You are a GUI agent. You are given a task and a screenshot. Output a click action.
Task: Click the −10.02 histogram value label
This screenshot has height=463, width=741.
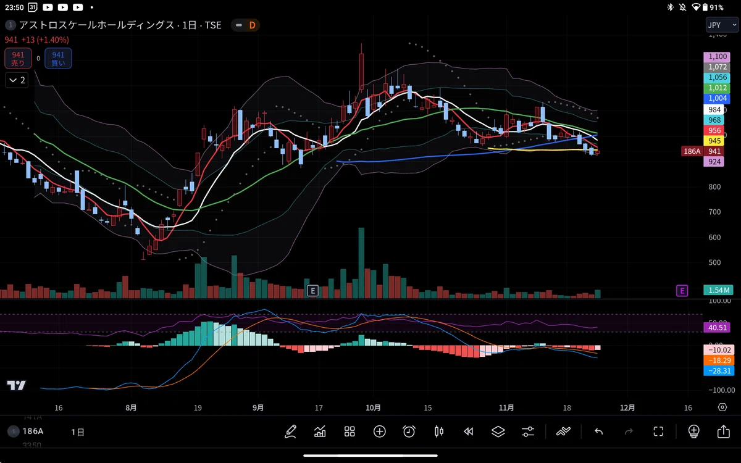719,349
